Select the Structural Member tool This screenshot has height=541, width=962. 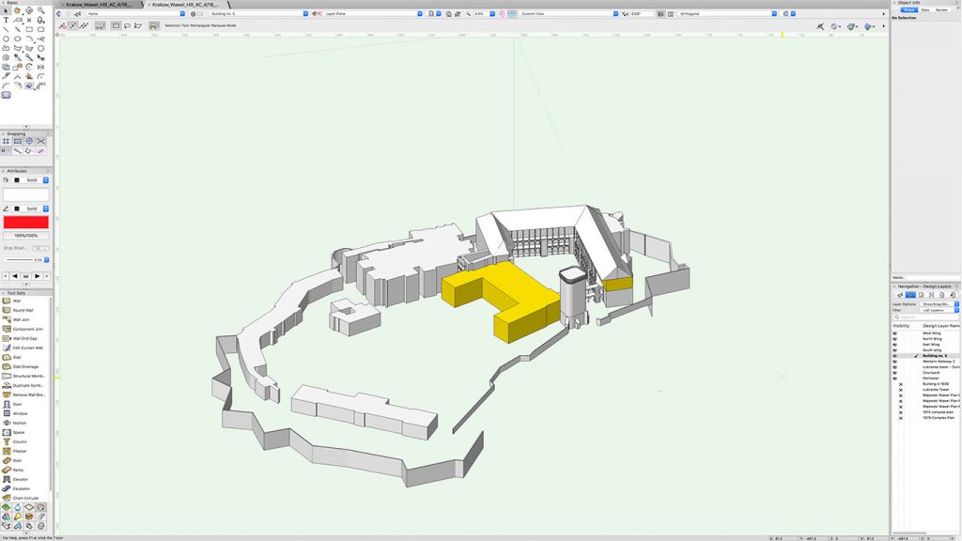click(29, 376)
